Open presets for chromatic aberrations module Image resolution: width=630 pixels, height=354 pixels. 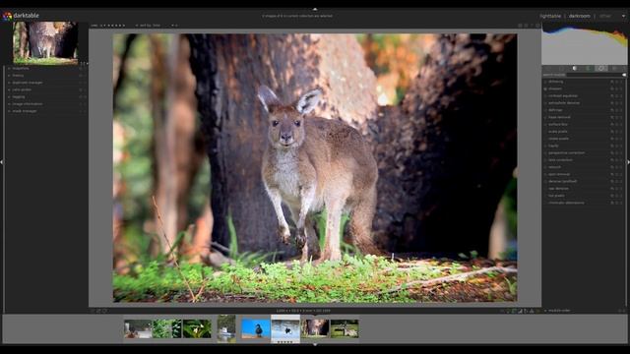coord(621,203)
